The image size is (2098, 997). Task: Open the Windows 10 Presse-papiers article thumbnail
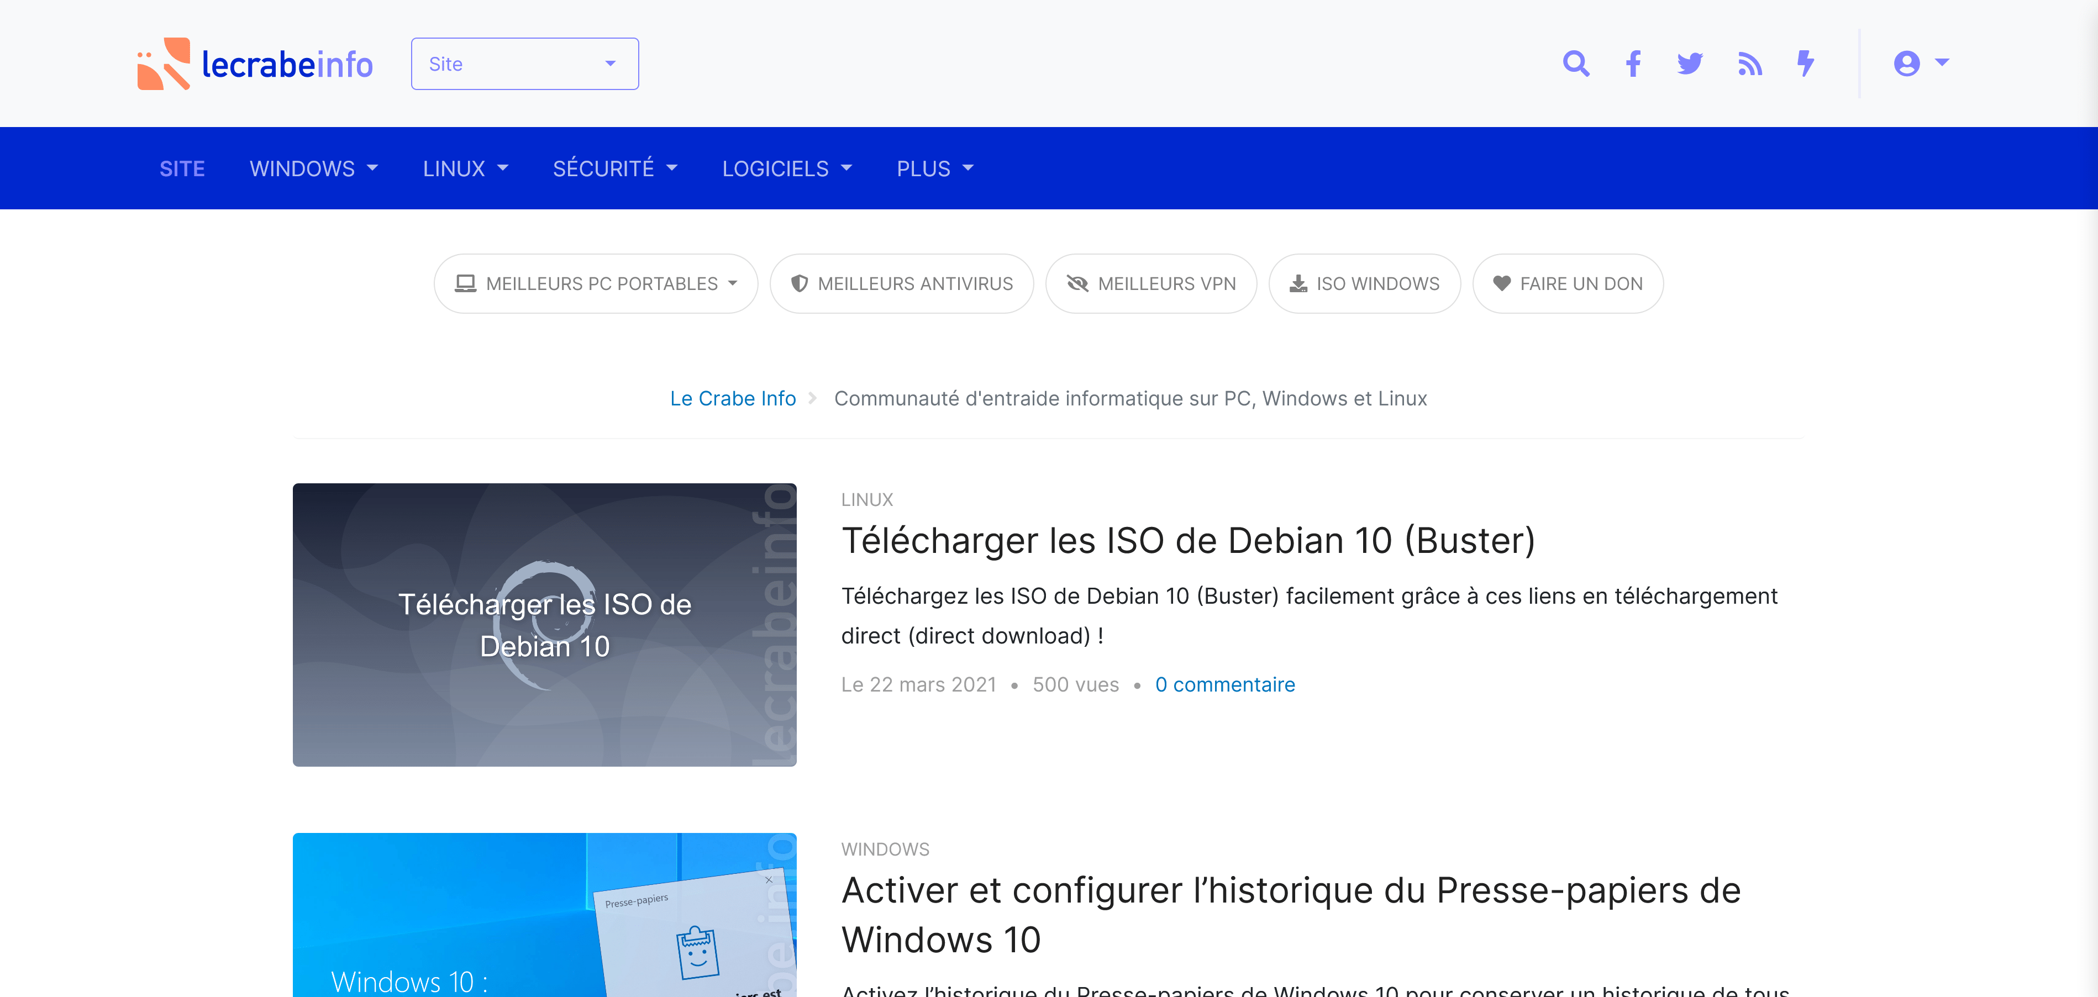coord(545,915)
